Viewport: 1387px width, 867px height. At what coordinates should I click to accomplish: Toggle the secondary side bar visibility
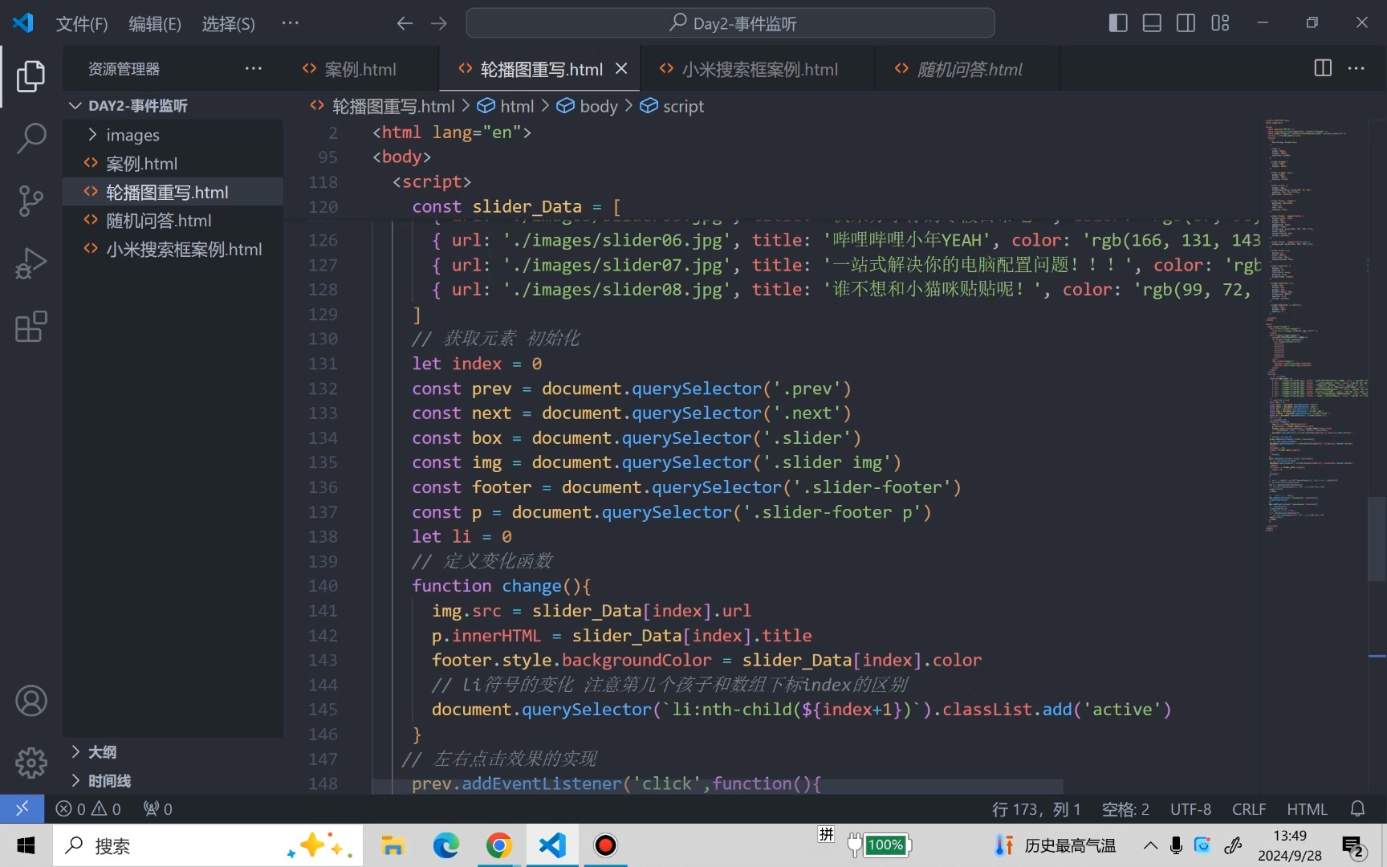(1186, 22)
